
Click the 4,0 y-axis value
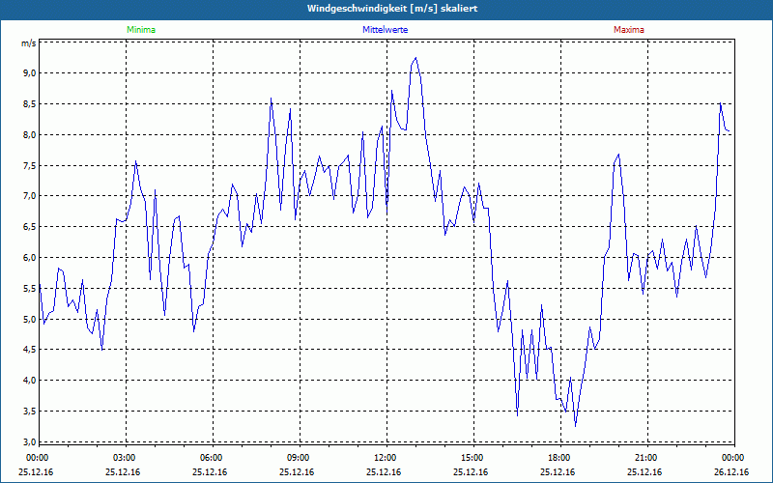point(30,380)
